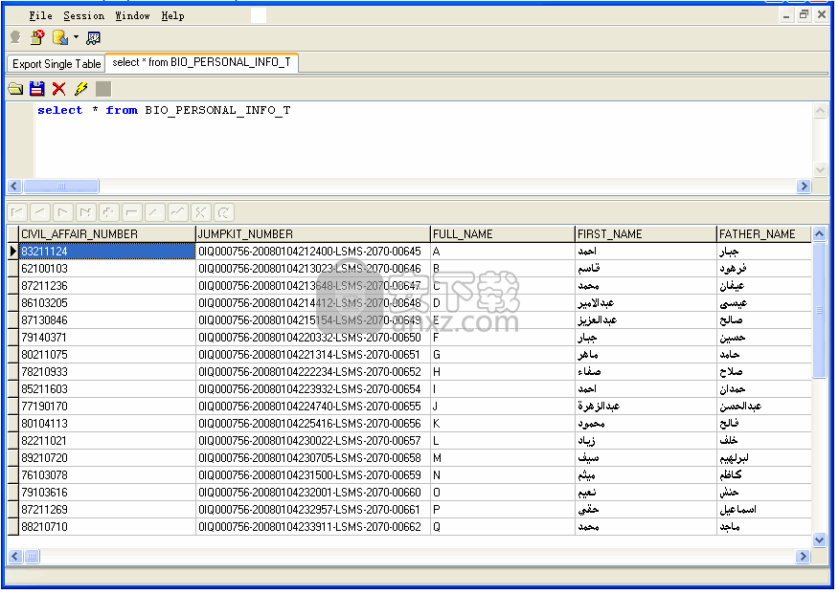Screen dimensions: 839x594
Task: Click the table browser glasses icon
Action: click(93, 38)
